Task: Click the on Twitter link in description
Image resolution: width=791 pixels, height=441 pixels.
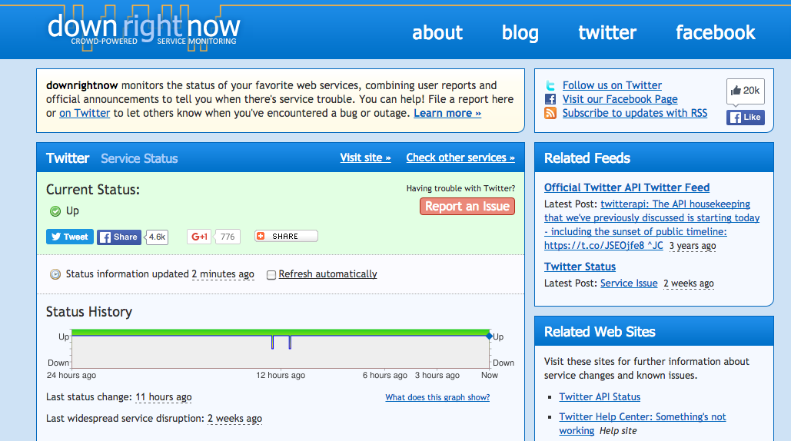Action: point(85,114)
